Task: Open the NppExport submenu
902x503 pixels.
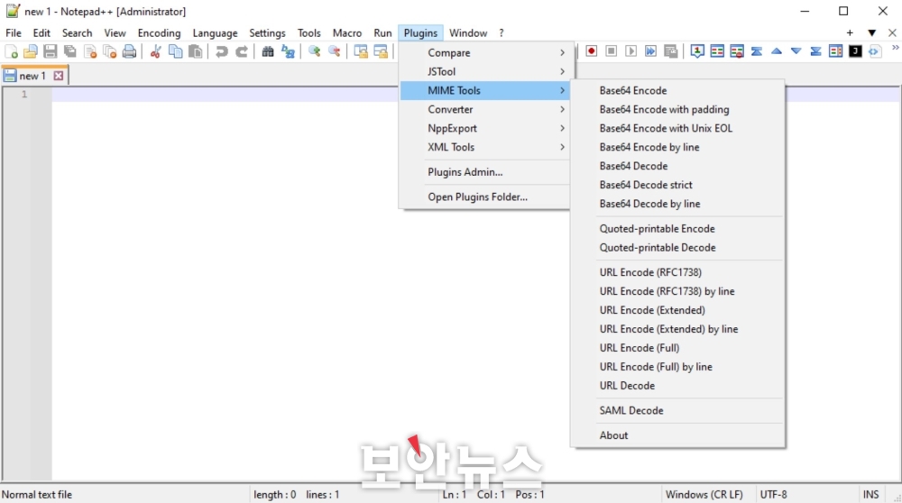Action: click(x=485, y=128)
